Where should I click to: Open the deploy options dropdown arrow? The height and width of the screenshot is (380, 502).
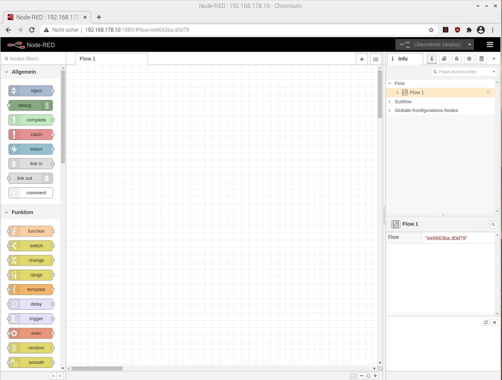(x=469, y=45)
